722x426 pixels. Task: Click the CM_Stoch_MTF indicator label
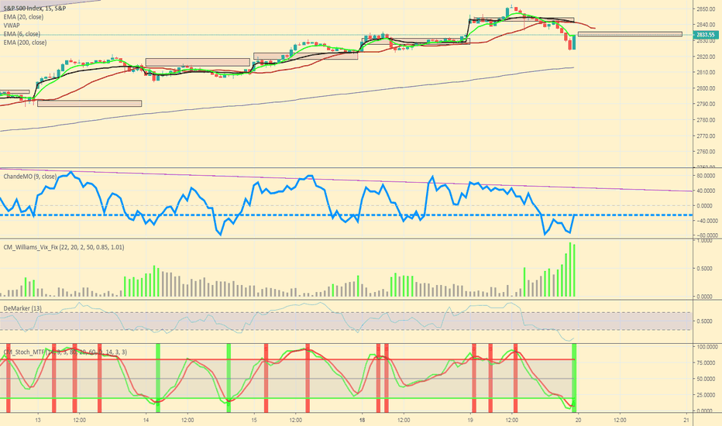(65, 352)
